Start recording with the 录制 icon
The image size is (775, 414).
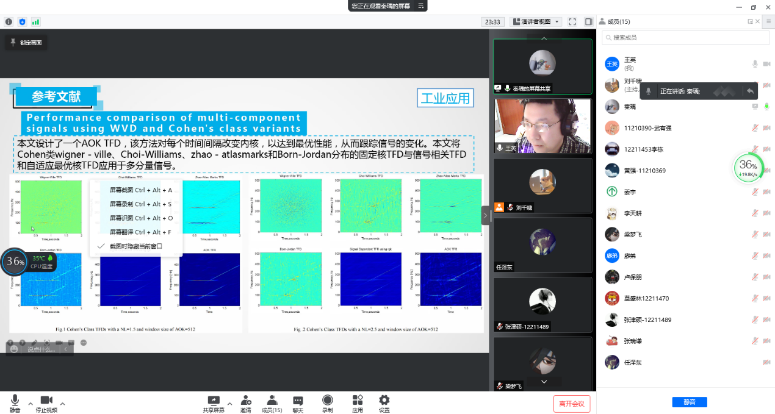click(x=328, y=402)
